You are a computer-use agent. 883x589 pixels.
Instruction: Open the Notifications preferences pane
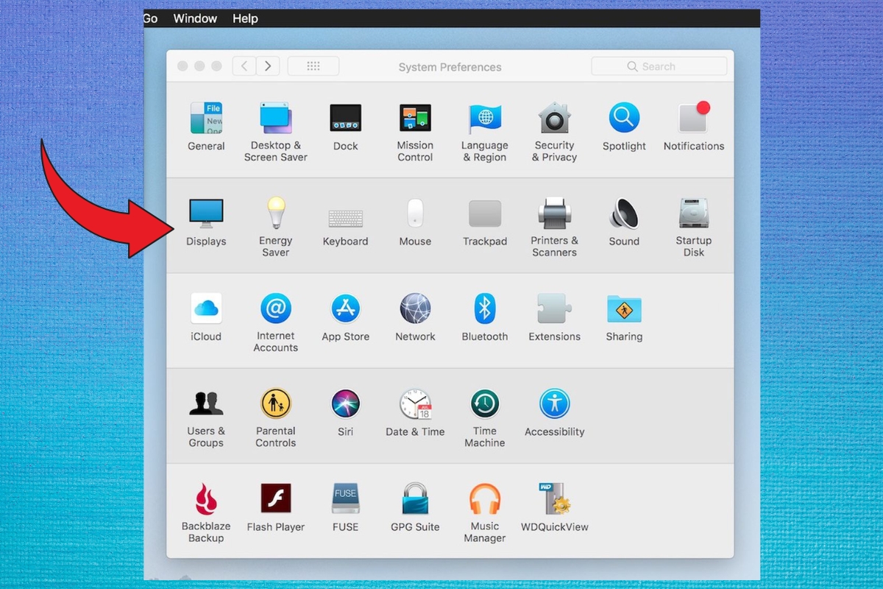[694, 127]
